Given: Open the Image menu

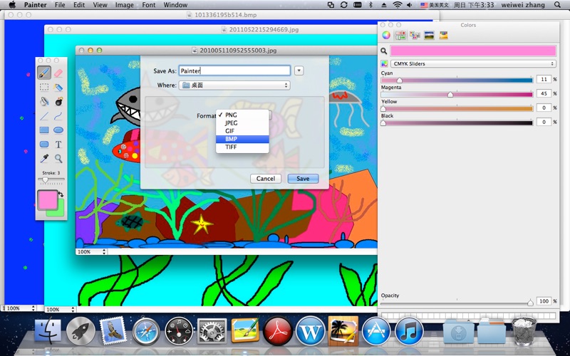Looking at the screenshot, I should pos(124,5).
